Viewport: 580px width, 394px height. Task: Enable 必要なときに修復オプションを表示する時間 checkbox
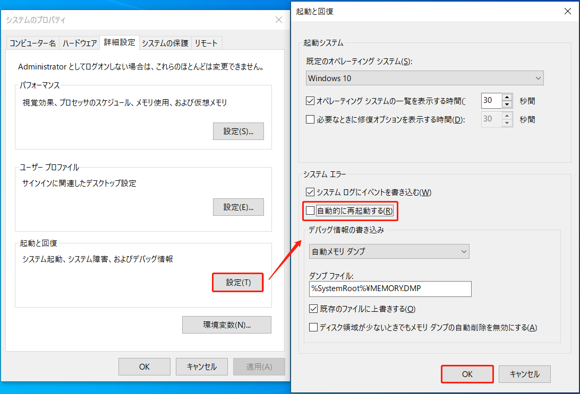pyautogui.click(x=310, y=119)
